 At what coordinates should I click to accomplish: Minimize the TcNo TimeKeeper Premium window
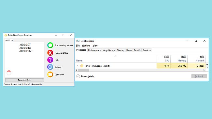(x=56, y=35)
